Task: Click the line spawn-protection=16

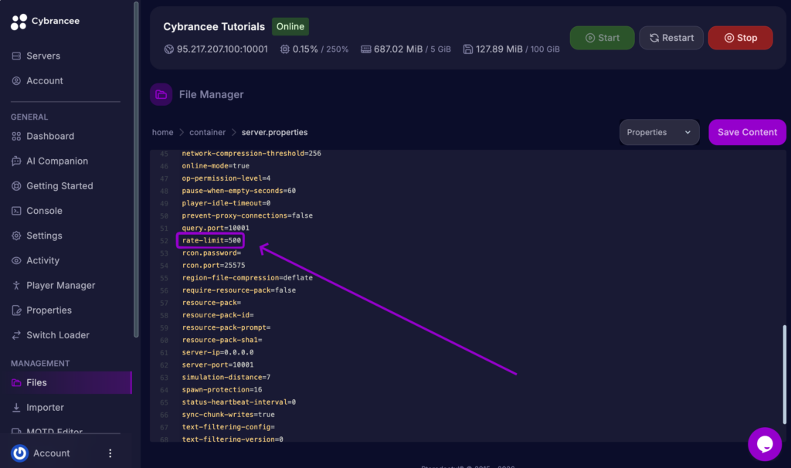Action: point(222,390)
